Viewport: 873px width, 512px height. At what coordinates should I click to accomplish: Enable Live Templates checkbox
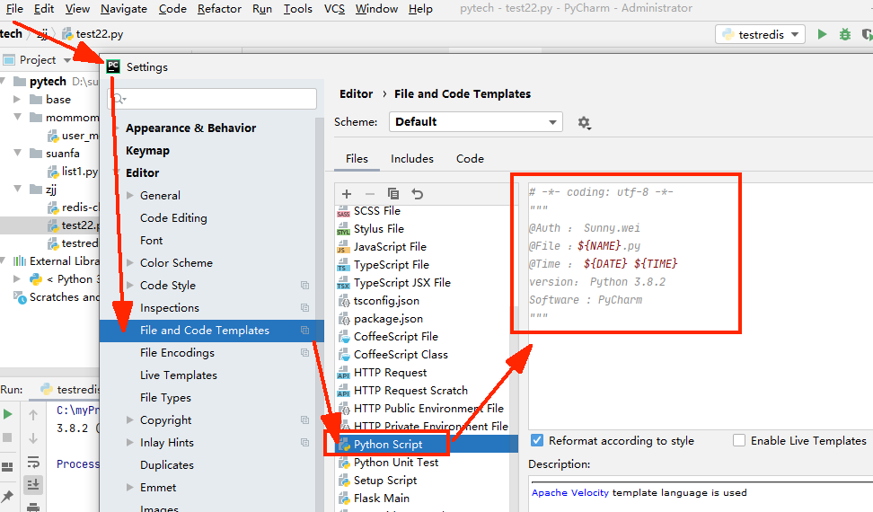(x=739, y=441)
